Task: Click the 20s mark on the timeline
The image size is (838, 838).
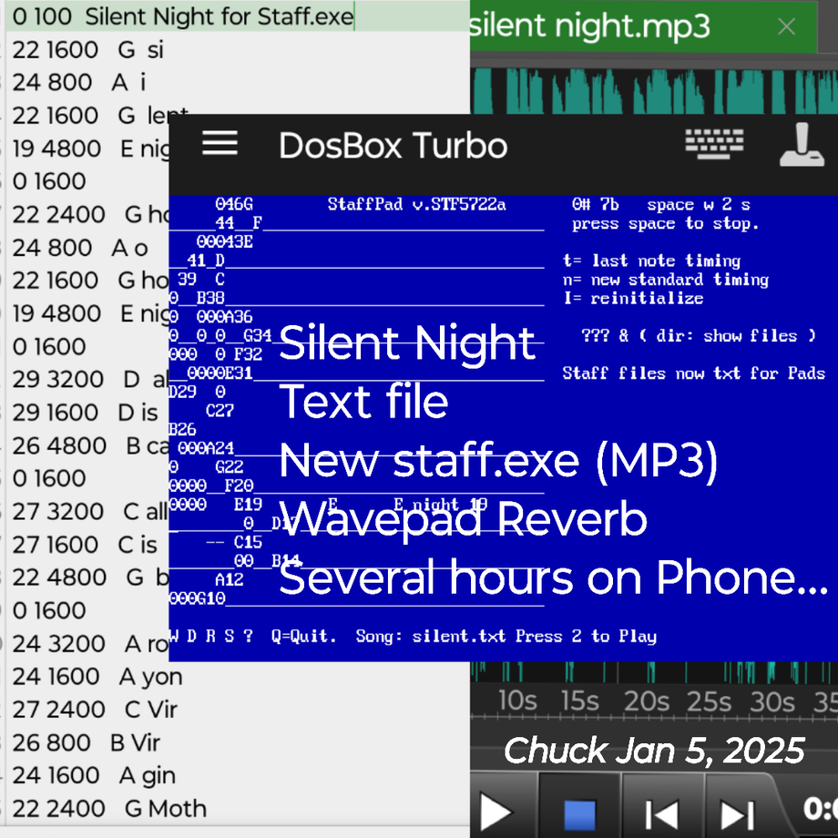Action: (x=646, y=701)
